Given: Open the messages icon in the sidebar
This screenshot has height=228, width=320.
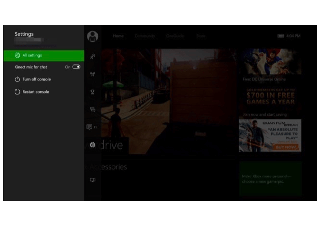Looking at the screenshot, I should (x=92, y=109).
